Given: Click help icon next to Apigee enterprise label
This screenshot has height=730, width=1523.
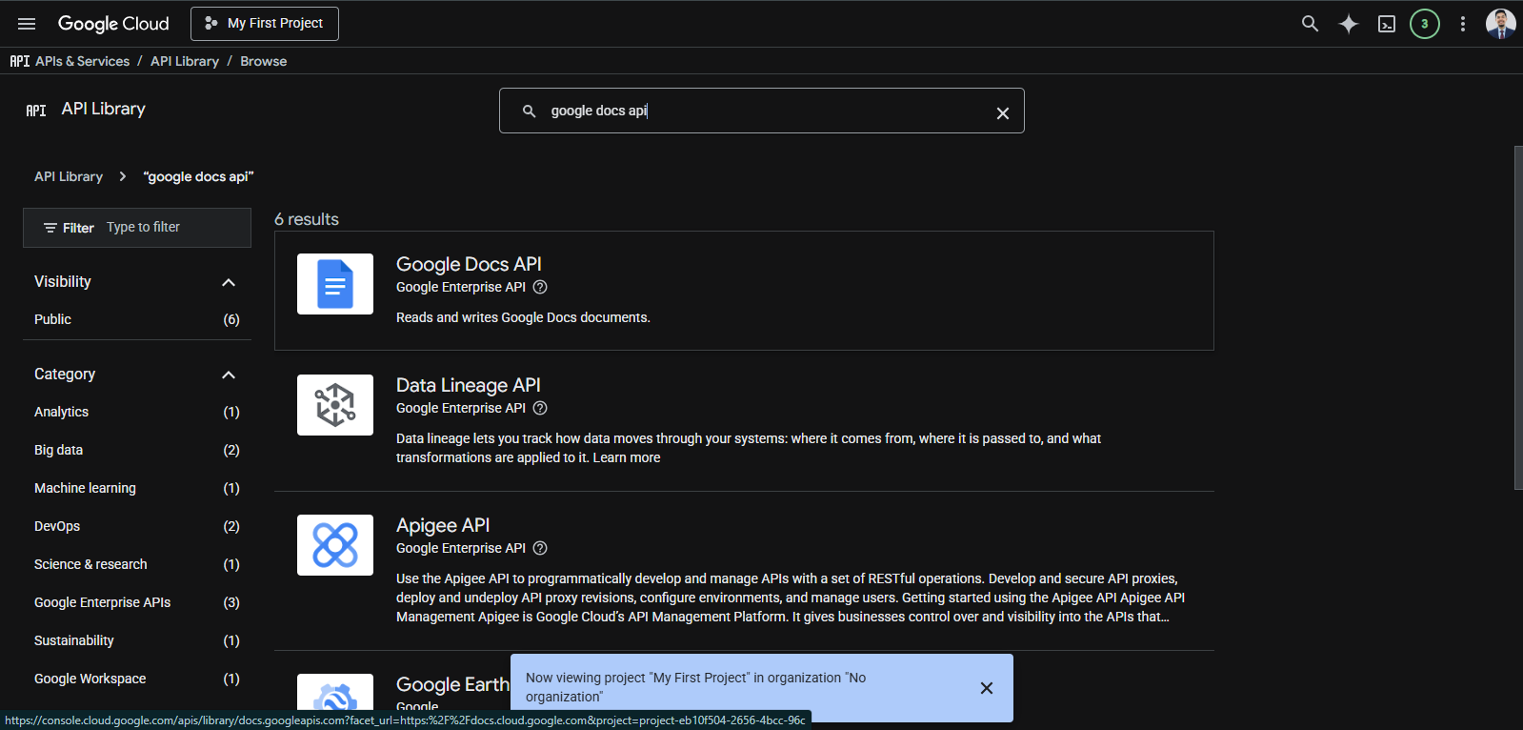Looking at the screenshot, I should point(540,548).
